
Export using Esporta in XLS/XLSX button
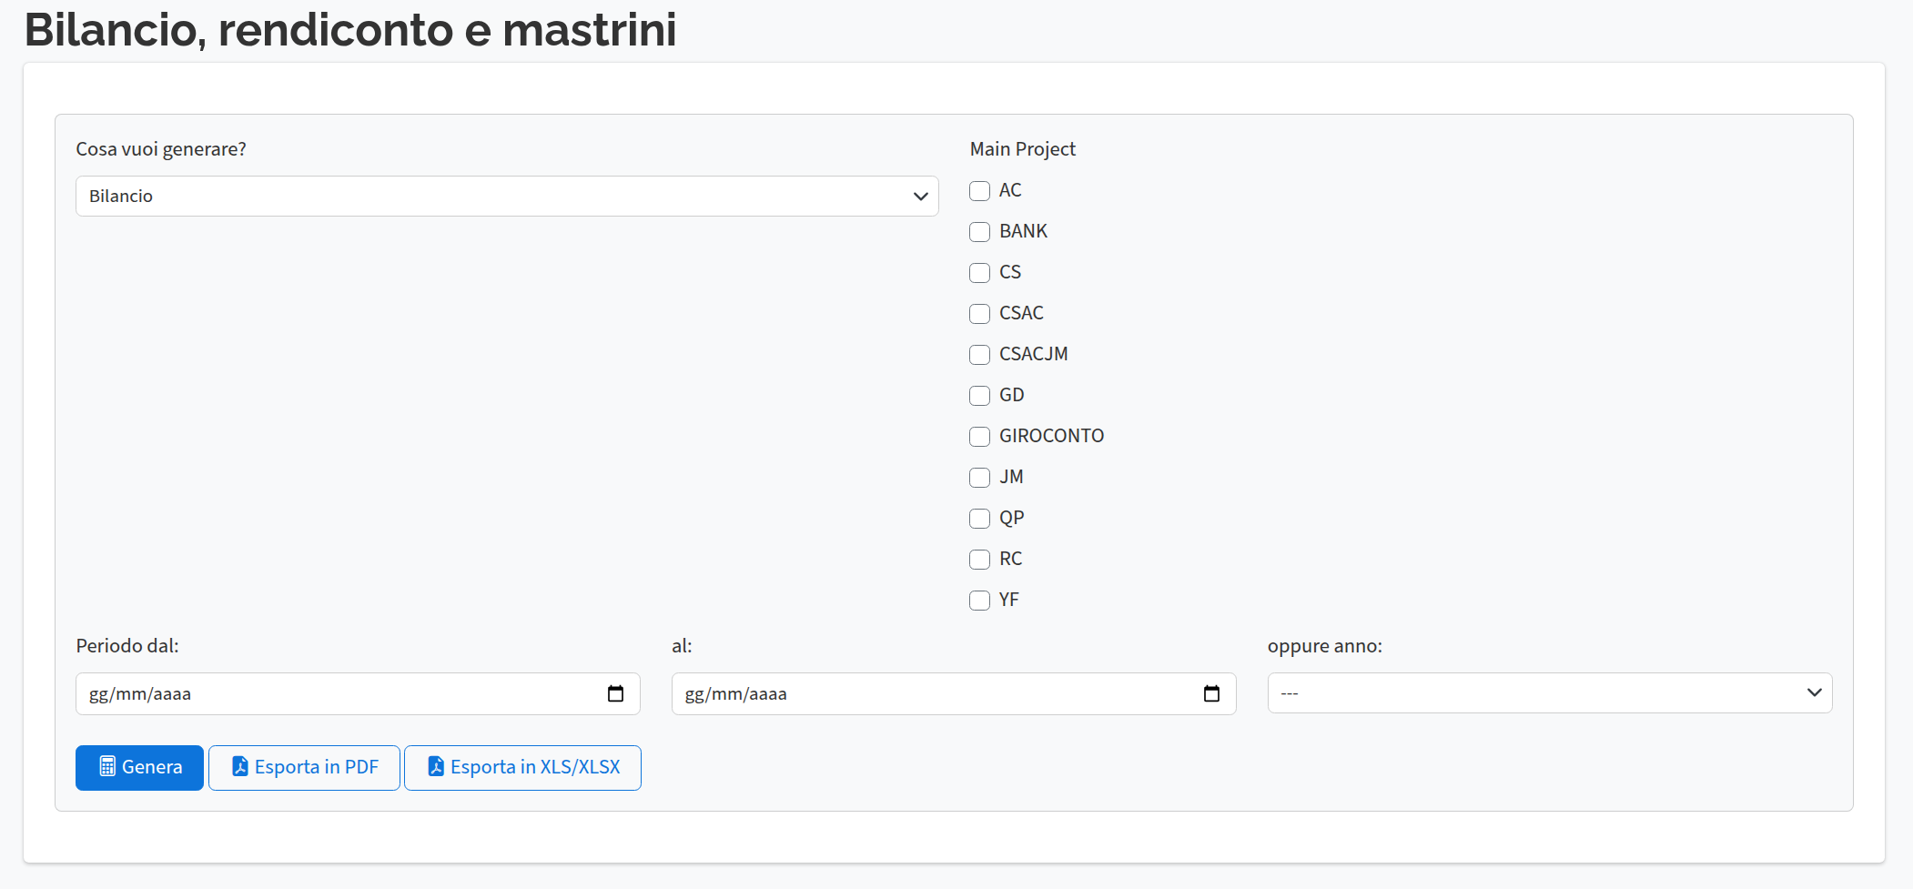[522, 767]
